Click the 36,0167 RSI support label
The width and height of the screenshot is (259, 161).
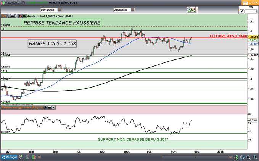[x=5, y=132]
